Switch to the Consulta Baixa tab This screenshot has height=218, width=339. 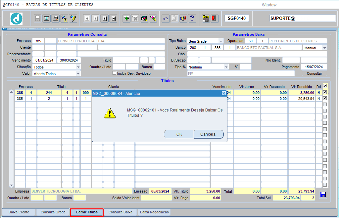[120, 212]
